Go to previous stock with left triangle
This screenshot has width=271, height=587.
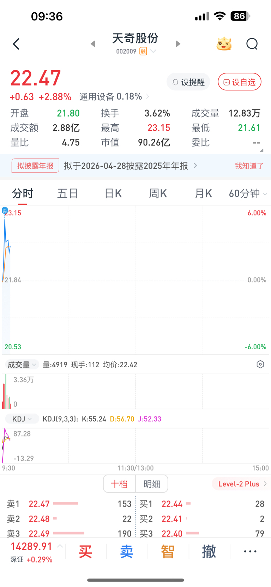click(93, 44)
